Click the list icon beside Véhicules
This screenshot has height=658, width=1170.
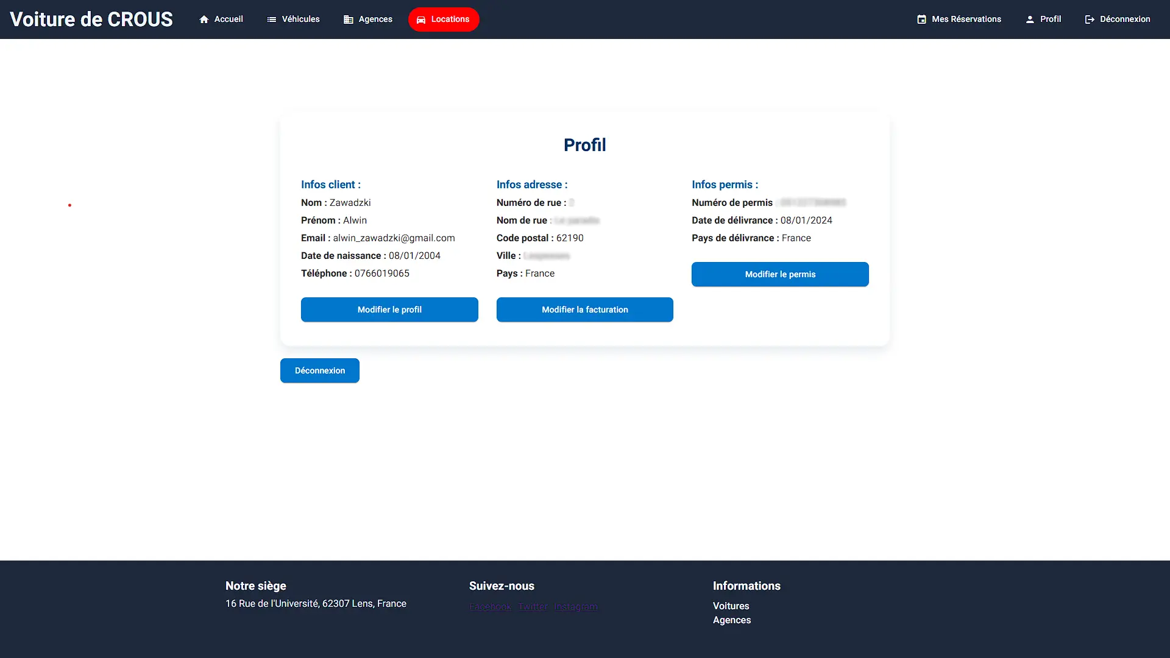click(272, 19)
